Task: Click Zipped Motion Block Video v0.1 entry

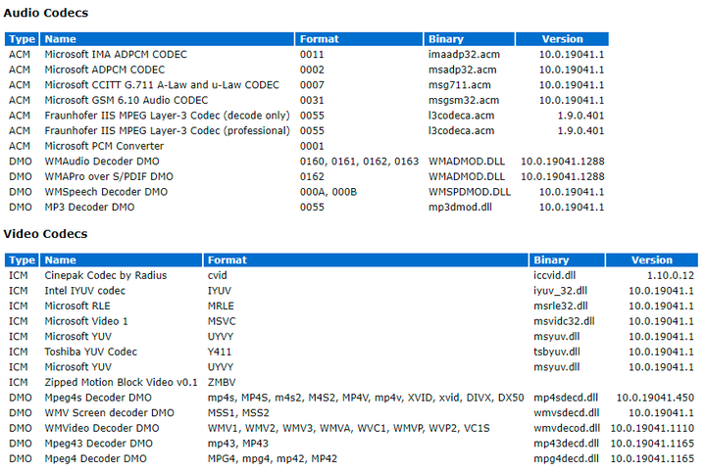Action: pos(121,382)
